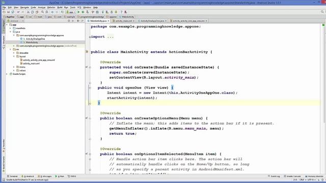Expand the menu folder in the tree
Viewport: 326px width, 183px height.
pos(14,67)
